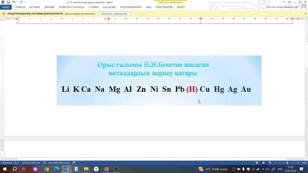308x173 pixels.
Task: Click the system volume icon
Action: 267,169
